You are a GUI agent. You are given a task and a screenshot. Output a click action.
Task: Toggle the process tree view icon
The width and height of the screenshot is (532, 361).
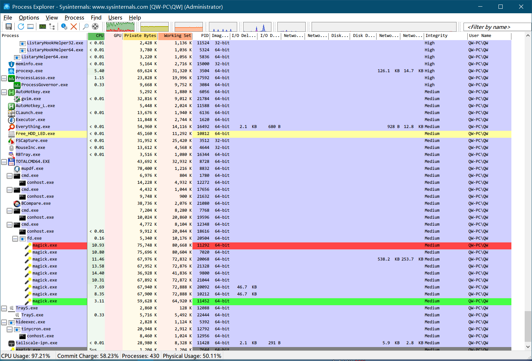coord(52,27)
